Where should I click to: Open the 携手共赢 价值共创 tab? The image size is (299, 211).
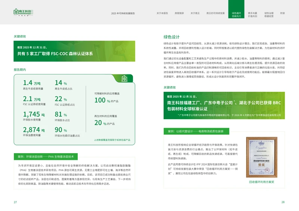[253, 15]
